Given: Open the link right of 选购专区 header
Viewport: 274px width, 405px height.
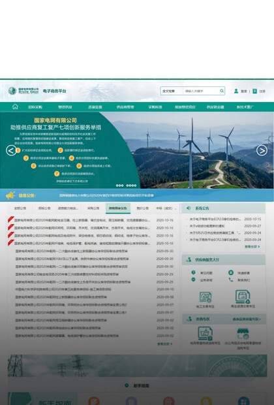Looking at the screenshot, I should pyautogui.click(x=247, y=319).
